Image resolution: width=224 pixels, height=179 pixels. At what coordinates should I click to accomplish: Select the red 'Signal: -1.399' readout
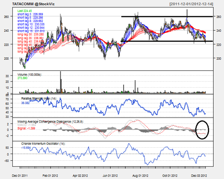click(x=26, y=128)
